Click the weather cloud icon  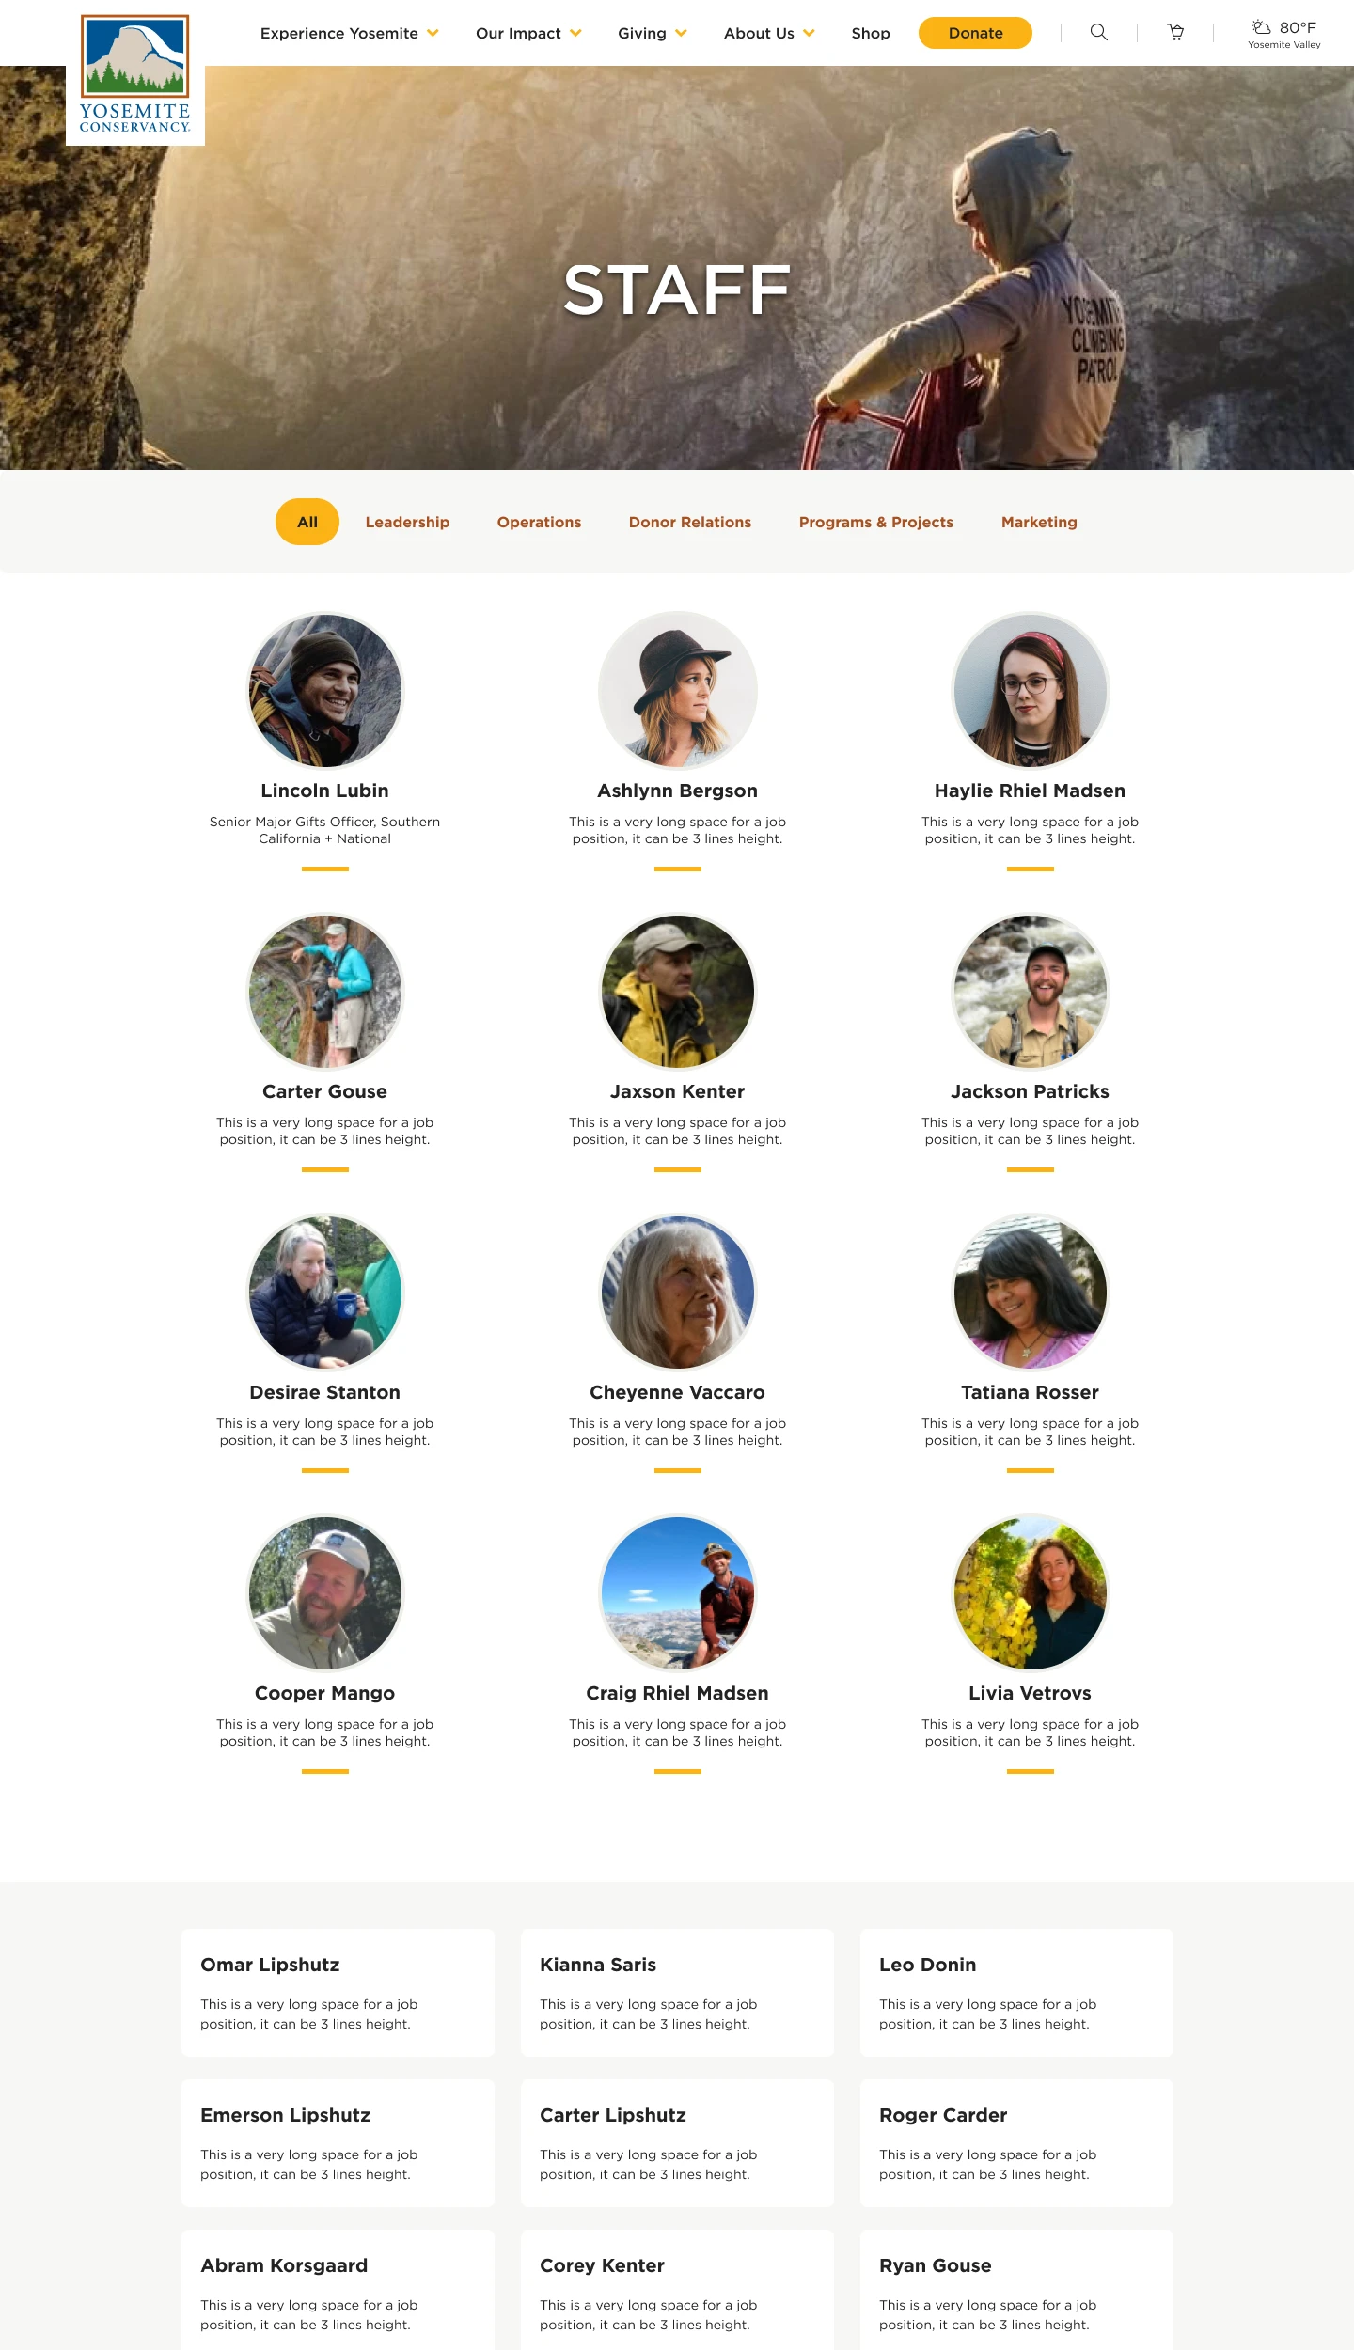point(1261,26)
